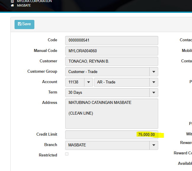This screenshot has width=192, height=171.
Task: Click the building icon beside MYLORA CORPORATION
Action: coord(12,1)
